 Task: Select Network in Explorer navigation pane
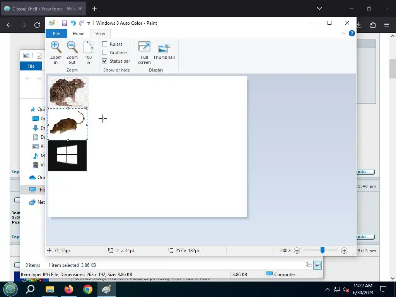coord(37,202)
